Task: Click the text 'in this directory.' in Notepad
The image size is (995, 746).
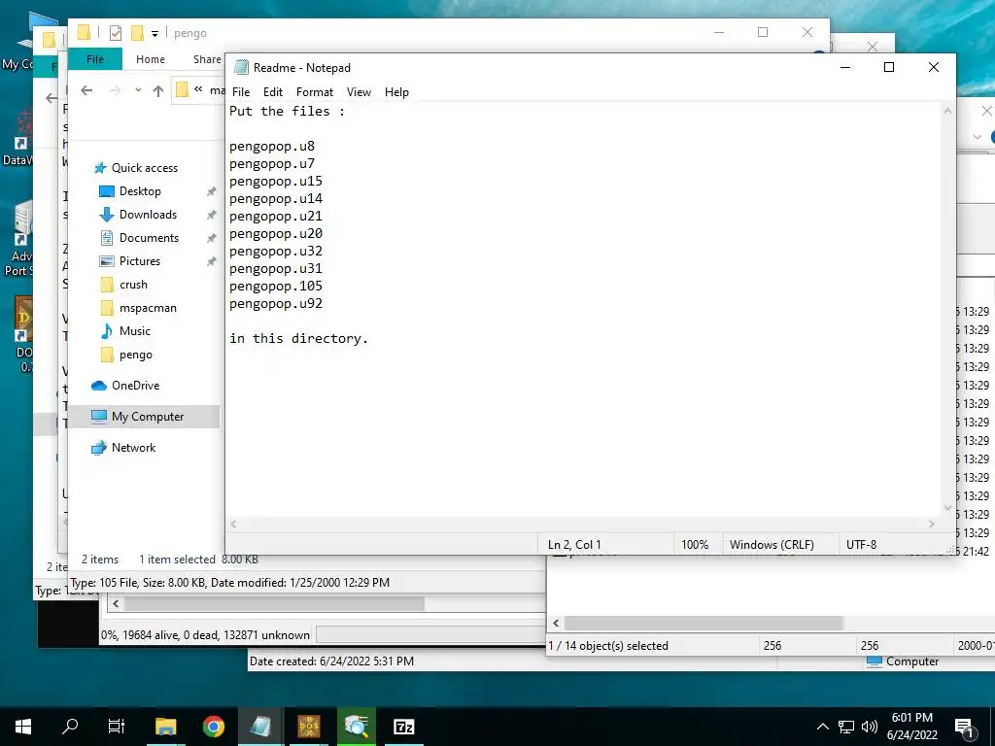Action: click(298, 339)
